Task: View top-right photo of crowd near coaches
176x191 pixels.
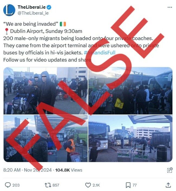Action: [x=130, y=91]
